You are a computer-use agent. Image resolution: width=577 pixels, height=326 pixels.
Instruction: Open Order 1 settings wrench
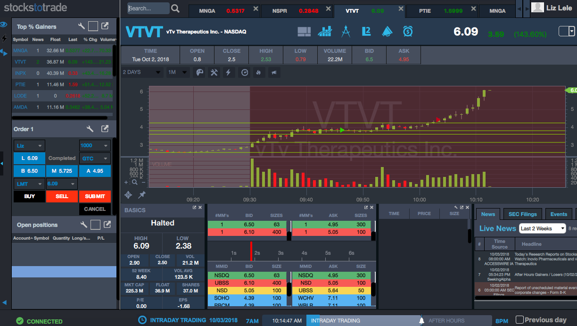(90, 129)
